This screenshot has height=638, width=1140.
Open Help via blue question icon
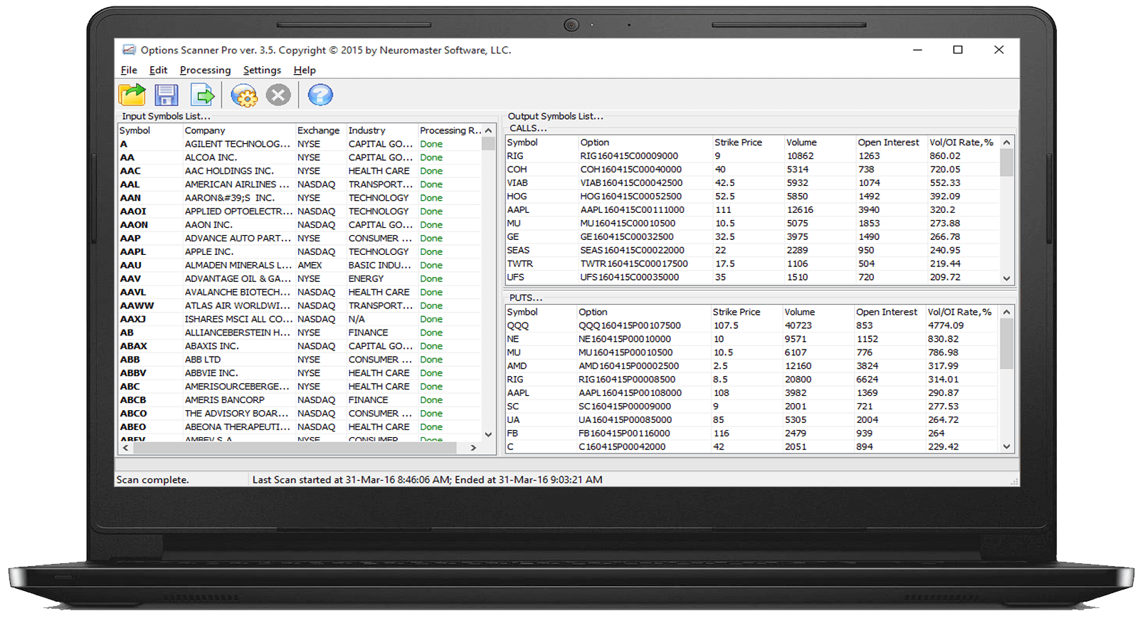click(x=320, y=95)
